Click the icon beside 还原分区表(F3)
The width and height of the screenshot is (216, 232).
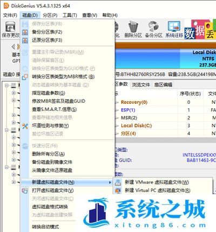coord(25,41)
